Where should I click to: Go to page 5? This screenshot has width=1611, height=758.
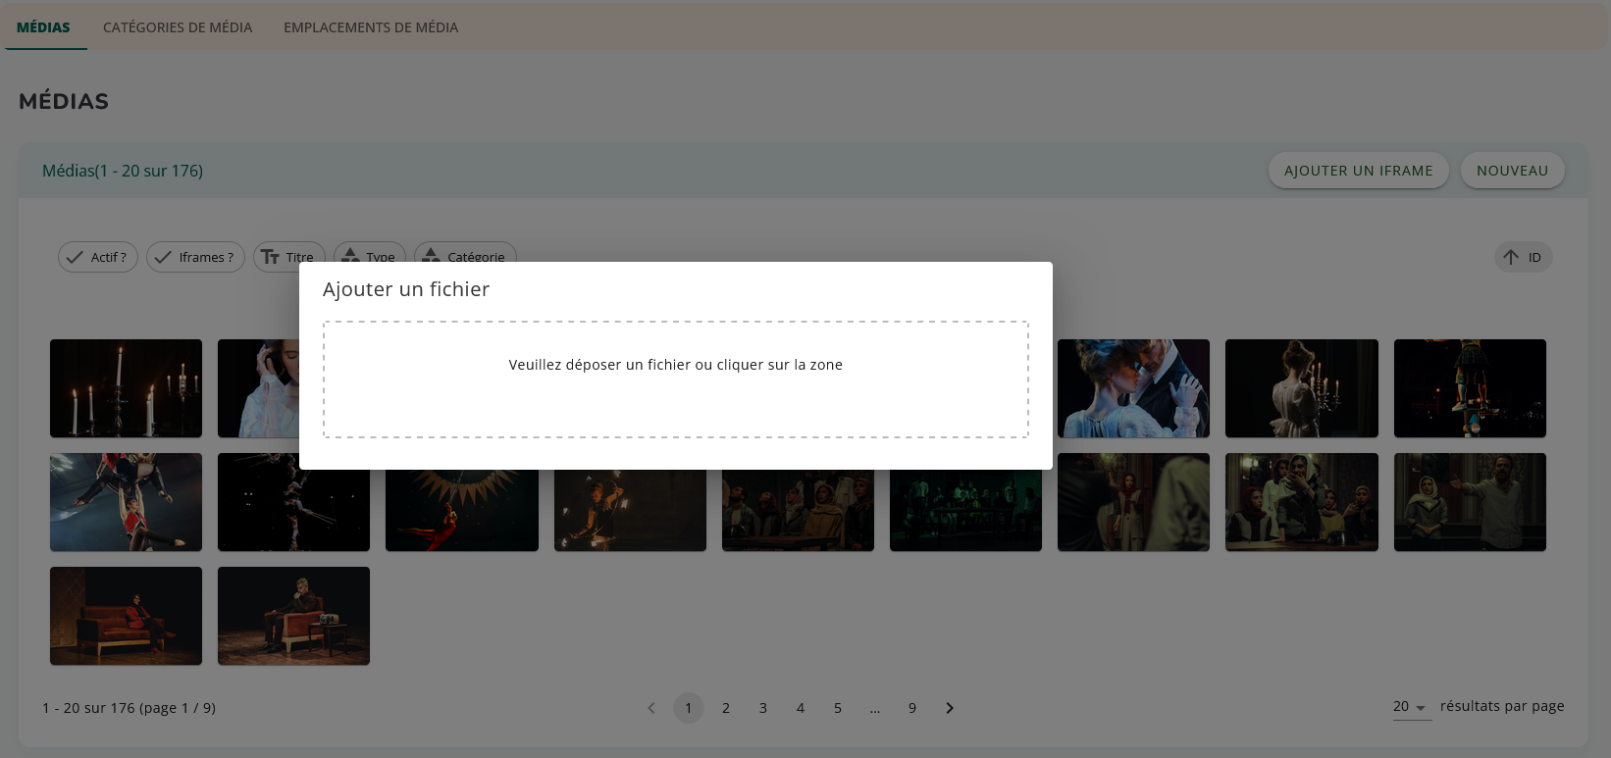point(838,708)
